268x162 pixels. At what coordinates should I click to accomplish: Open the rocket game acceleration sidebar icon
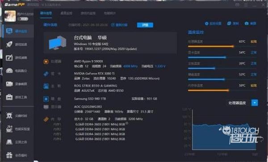click(x=9, y=44)
